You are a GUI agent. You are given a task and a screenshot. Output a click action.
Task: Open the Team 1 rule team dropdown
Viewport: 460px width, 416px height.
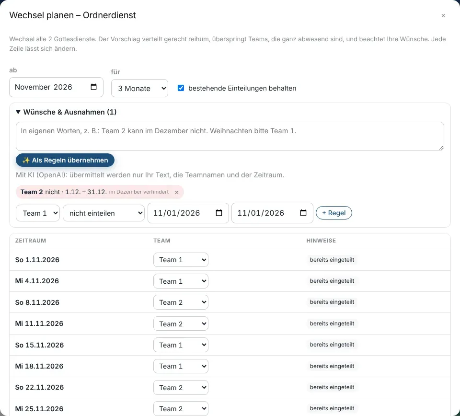coord(38,213)
